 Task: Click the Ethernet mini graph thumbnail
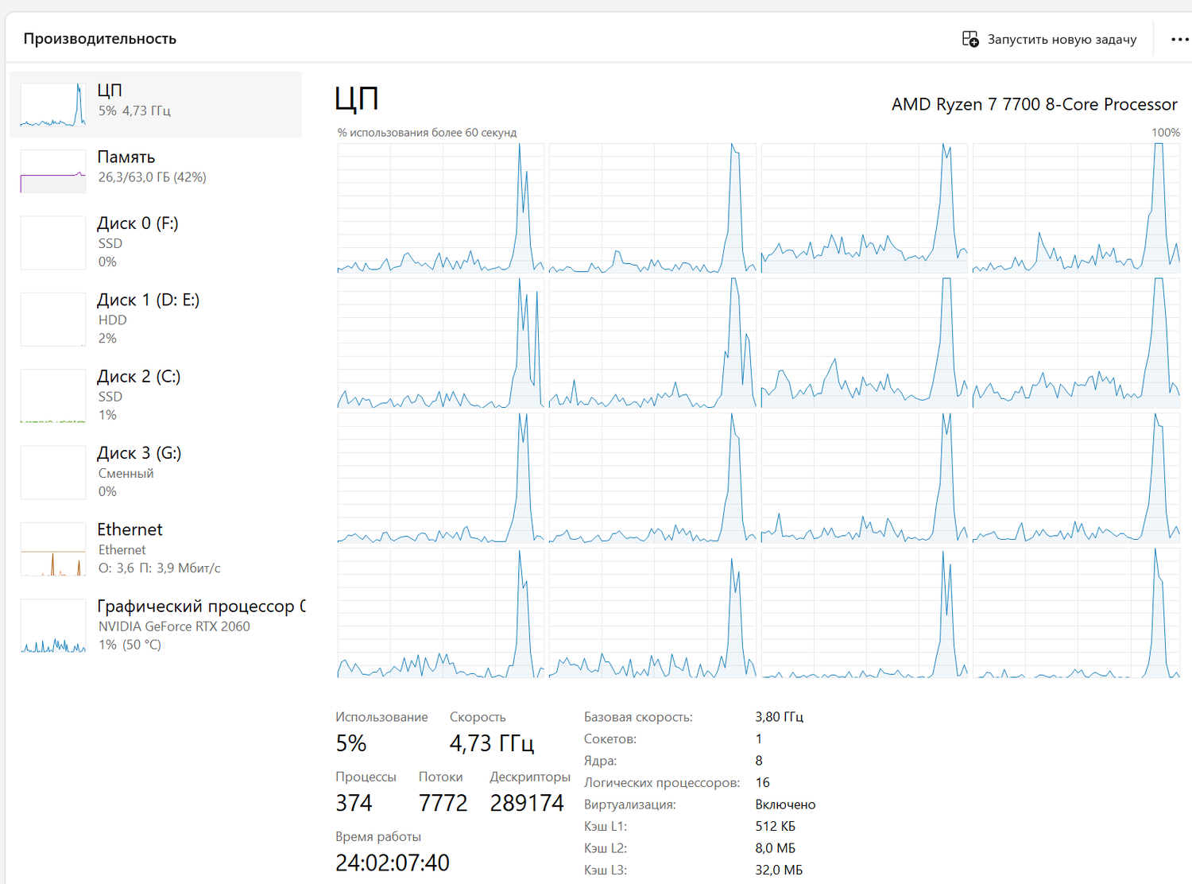[53, 549]
